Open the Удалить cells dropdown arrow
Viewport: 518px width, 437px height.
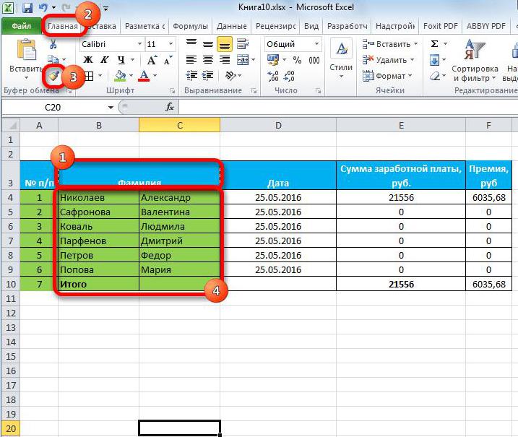click(x=412, y=60)
